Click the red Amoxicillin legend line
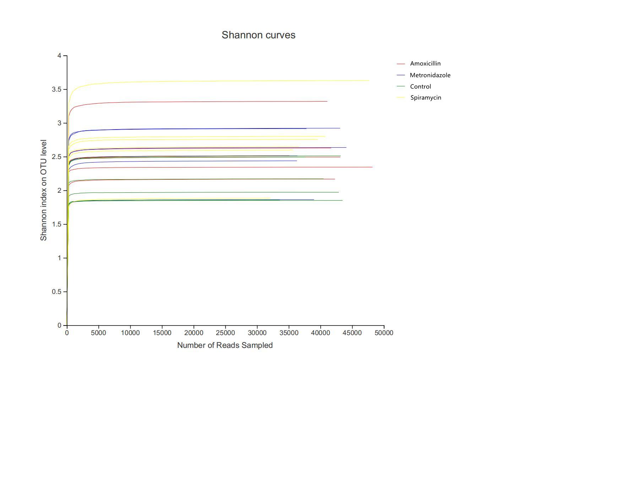This screenshot has width=625, height=492. point(401,64)
